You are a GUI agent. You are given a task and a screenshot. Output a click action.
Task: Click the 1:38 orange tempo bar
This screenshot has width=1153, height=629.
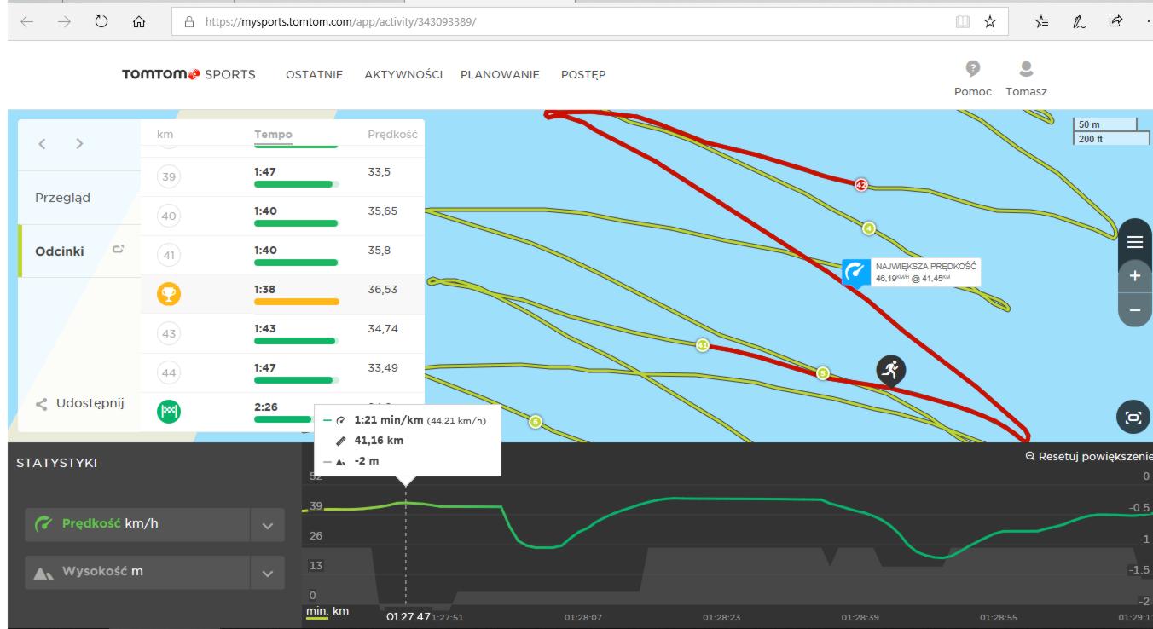point(297,302)
